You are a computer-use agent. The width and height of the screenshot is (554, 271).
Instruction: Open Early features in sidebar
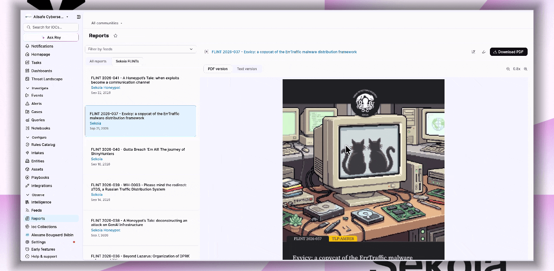[x=43, y=249]
